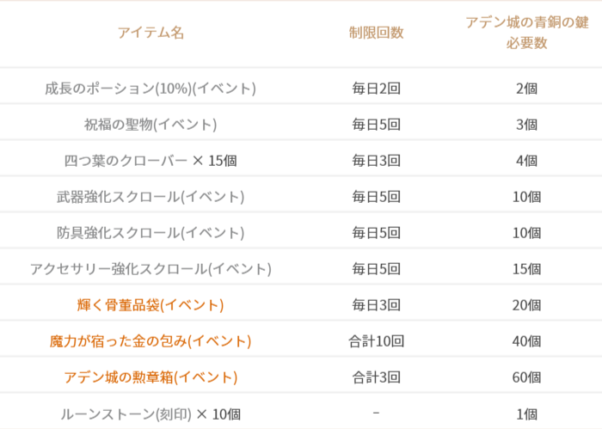Select the 成長のポーション(10%)(イベント) item name

150,88
